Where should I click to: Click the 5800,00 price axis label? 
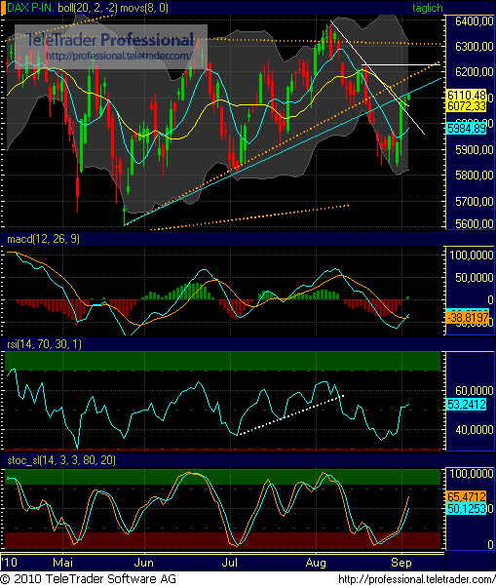(474, 176)
